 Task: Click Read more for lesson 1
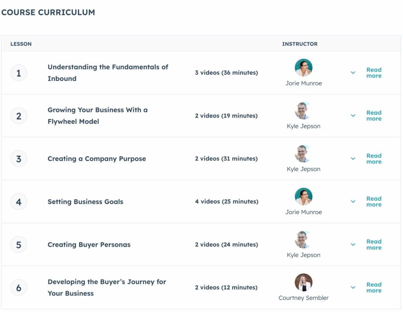click(373, 73)
